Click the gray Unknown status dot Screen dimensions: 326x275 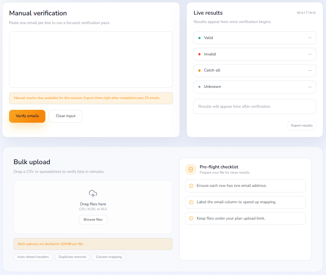[x=199, y=87]
